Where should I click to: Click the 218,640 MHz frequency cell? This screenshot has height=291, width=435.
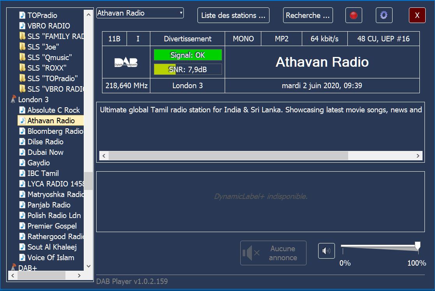(x=126, y=85)
